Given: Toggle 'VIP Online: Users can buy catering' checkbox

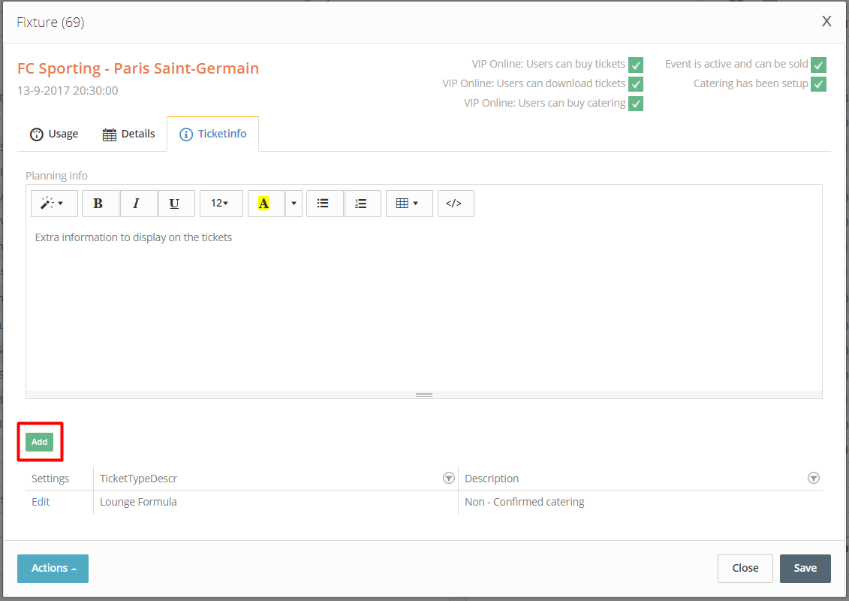Looking at the screenshot, I should click(636, 104).
